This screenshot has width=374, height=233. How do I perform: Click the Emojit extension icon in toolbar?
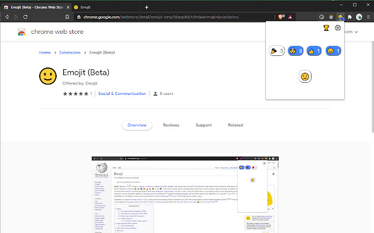[x=340, y=17]
